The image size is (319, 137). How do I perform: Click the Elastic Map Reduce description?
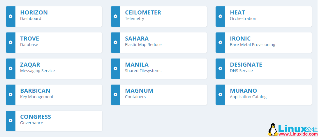tap(143, 45)
